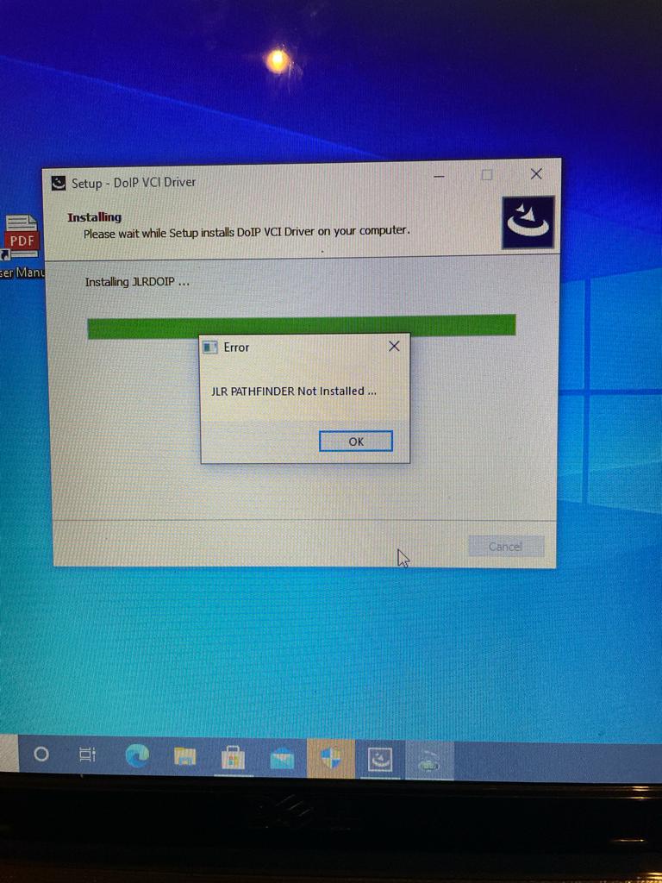Click the bold 'Installing' heading
The height and width of the screenshot is (883, 662).
pos(95,217)
